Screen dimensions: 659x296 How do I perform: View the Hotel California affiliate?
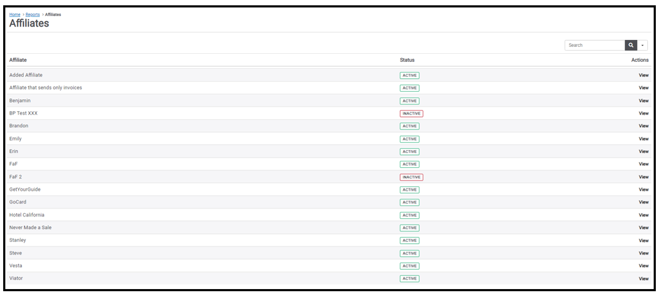[644, 215]
